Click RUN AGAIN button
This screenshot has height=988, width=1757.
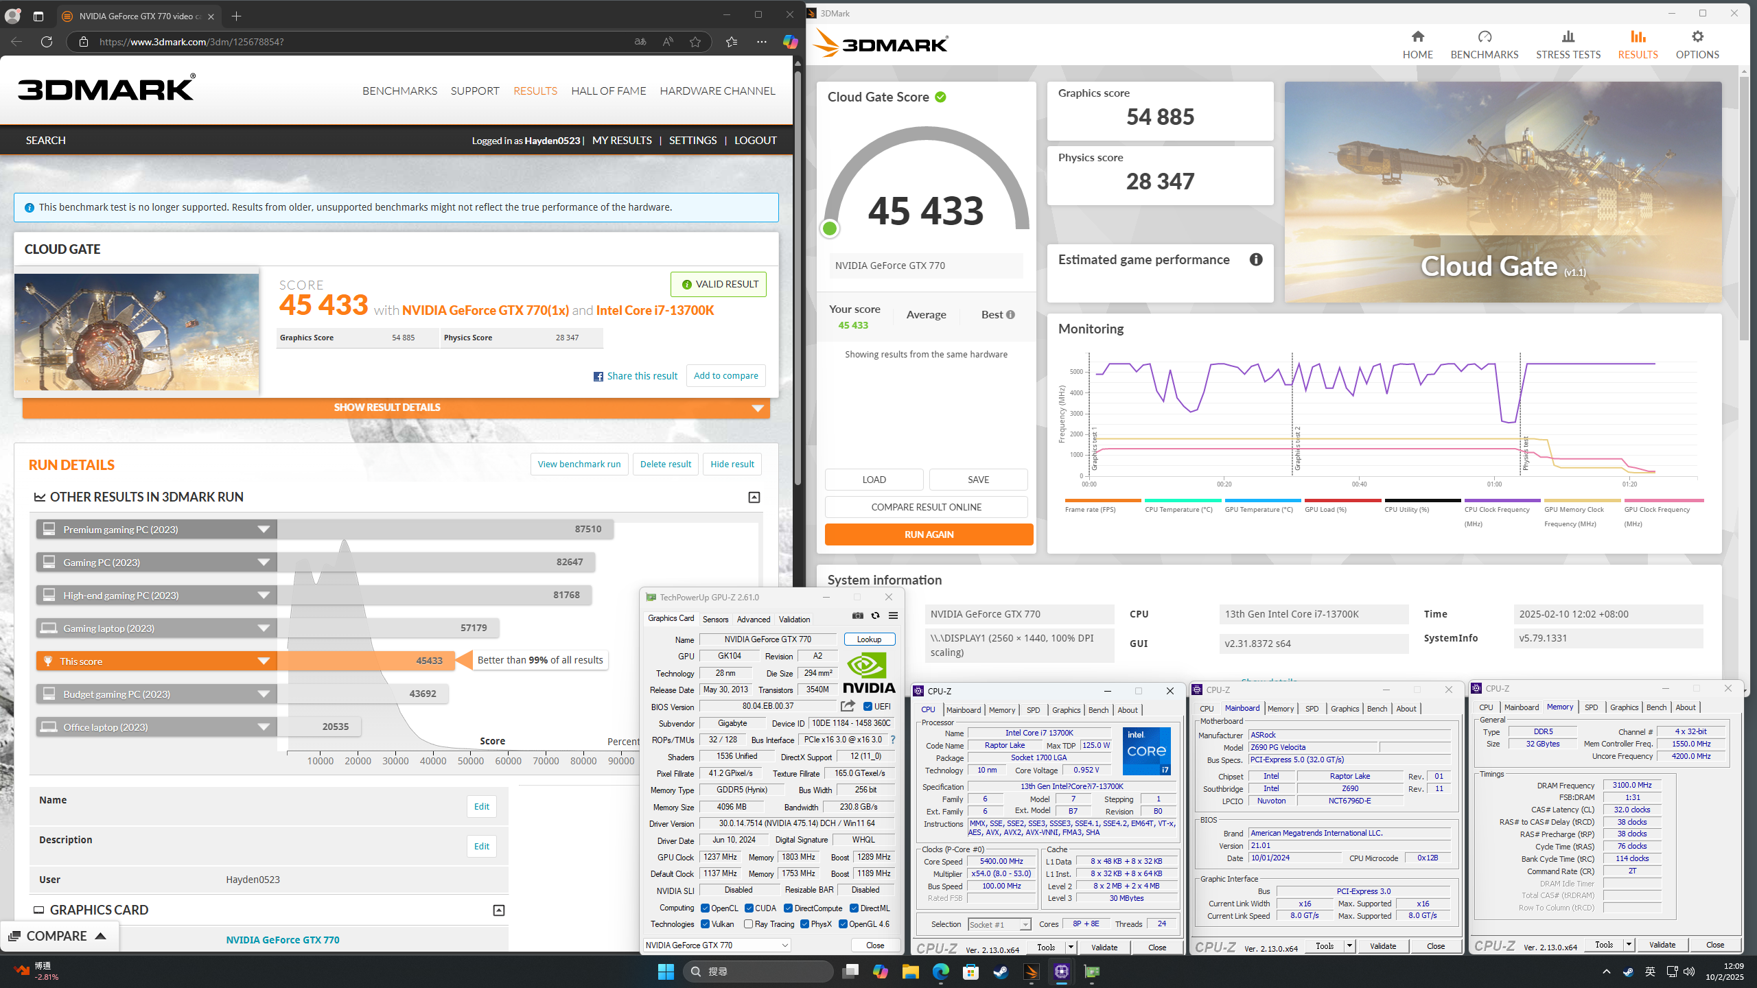(929, 534)
